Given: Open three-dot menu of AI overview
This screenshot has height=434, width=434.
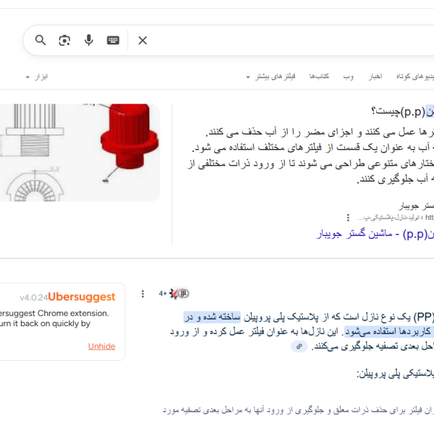Looking at the screenshot, I should 142,294.
